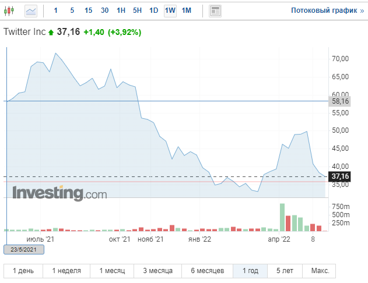Click the 58,16 crosshair price label
The image size is (368, 283).
point(340,101)
